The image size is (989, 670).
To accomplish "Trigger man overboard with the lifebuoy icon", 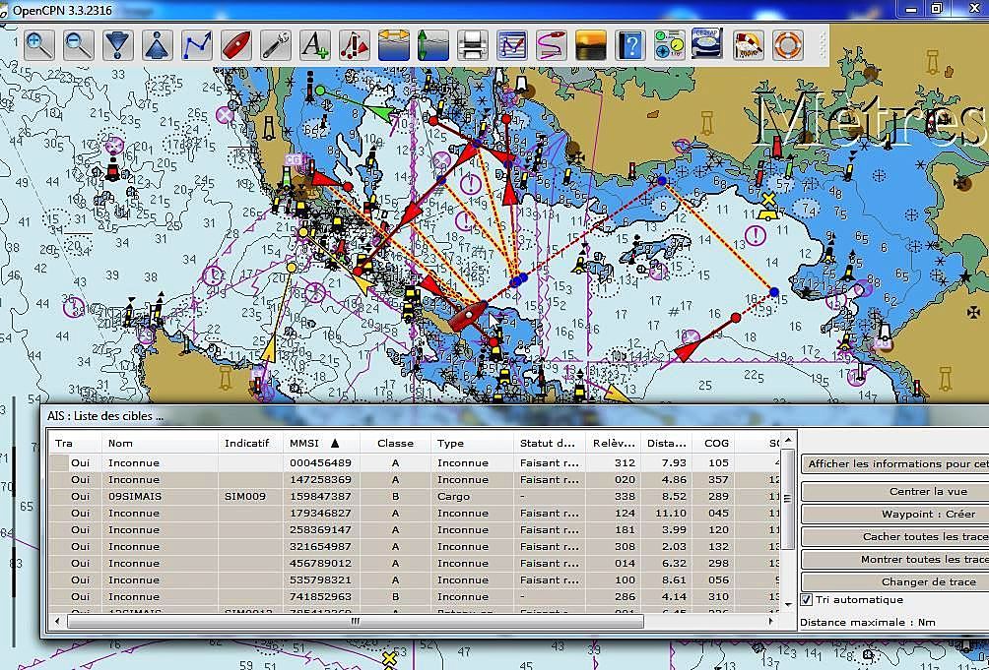I will click(x=787, y=45).
